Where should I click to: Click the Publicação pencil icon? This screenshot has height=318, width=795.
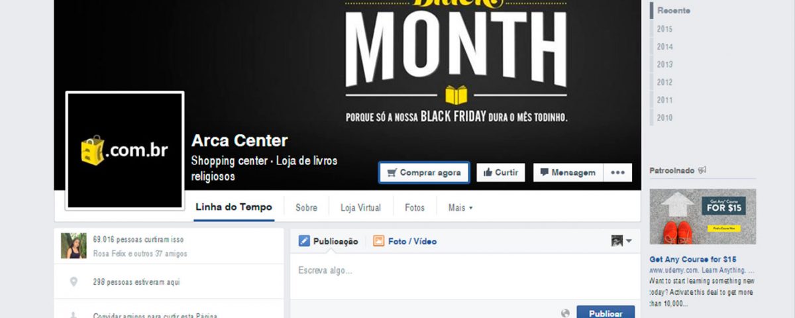[x=304, y=241]
